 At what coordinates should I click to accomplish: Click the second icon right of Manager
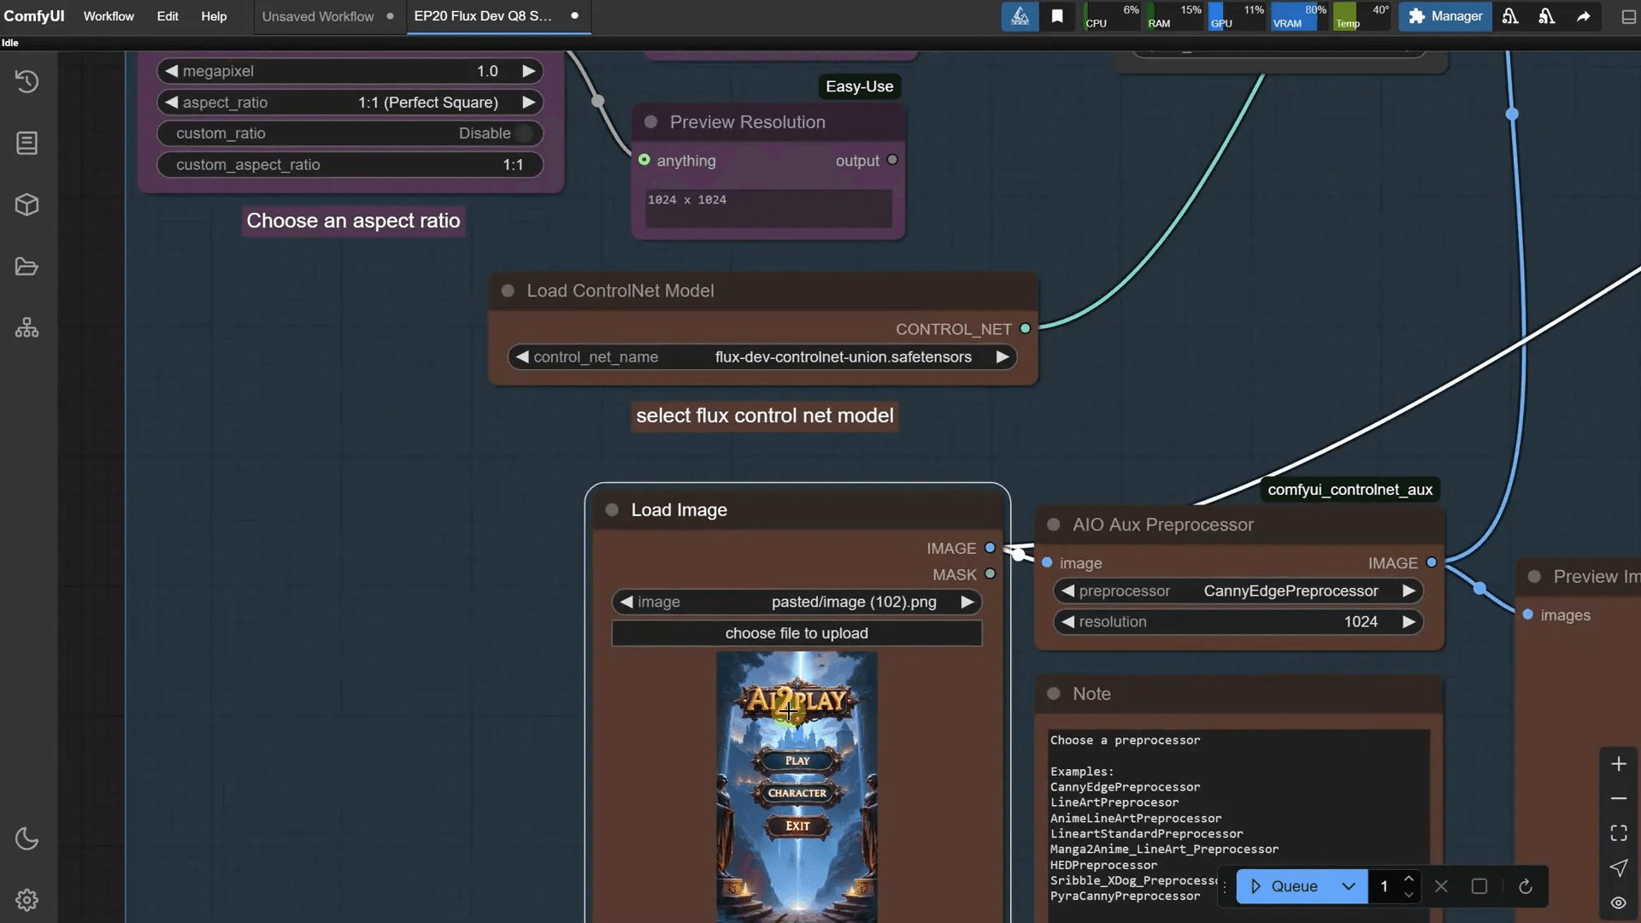coord(1547,16)
